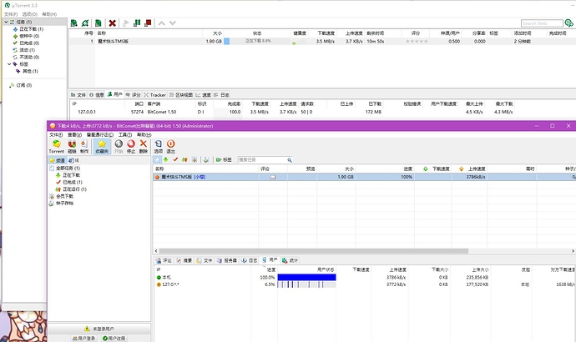The height and width of the screenshot is (342, 576).
Task: Switch to the 文件 tab in uTorrent details
Action: pyautogui.click(x=78, y=94)
